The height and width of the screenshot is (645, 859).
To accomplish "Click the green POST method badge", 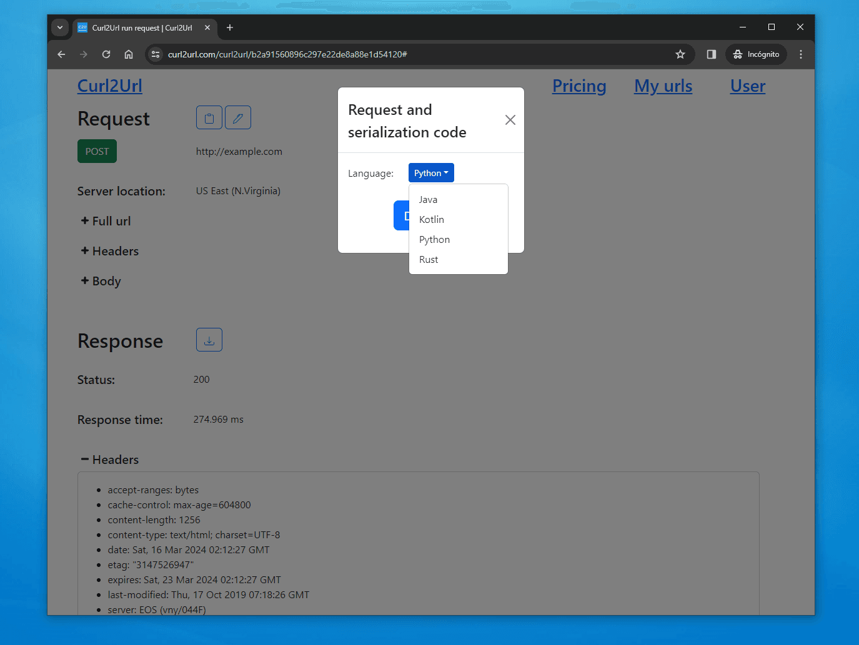I will click(97, 151).
